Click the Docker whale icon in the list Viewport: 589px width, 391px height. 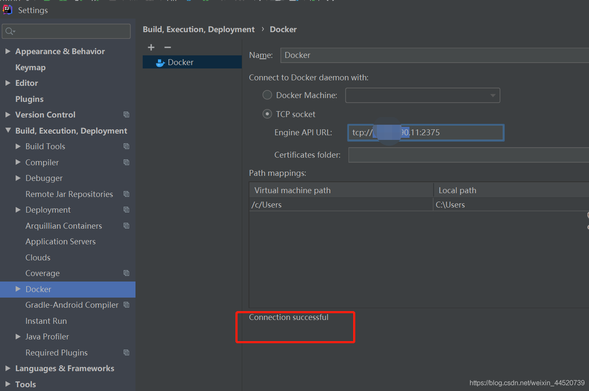click(160, 63)
